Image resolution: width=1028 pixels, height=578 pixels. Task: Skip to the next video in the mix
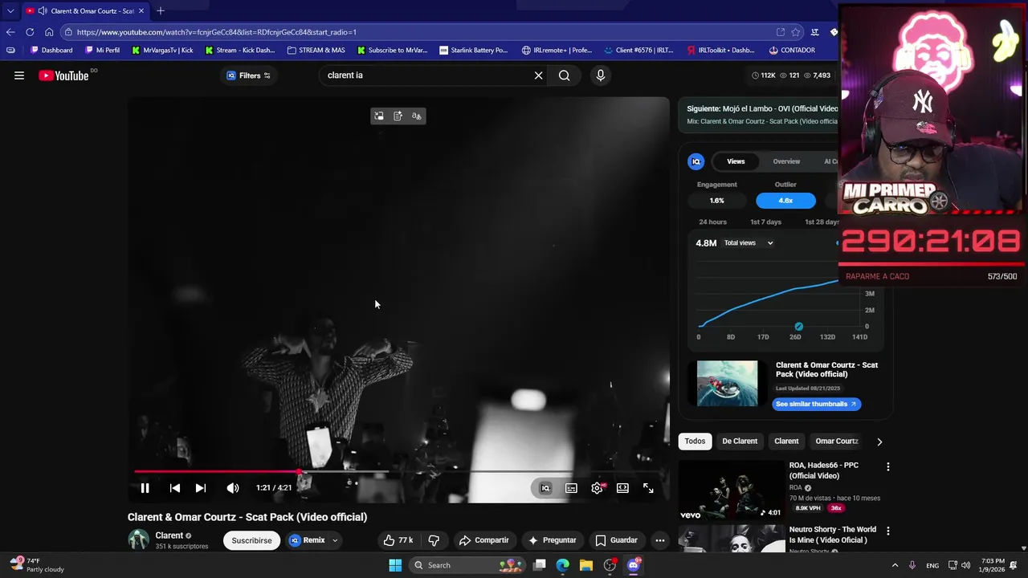pyautogui.click(x=201, y=488)
